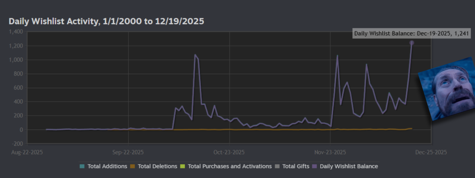The image size is (475, 178).
Task: Toggle the Total Gifts legend label
Action: coord(296,166)
